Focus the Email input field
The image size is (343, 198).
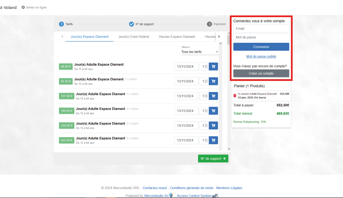coord(261,29)
